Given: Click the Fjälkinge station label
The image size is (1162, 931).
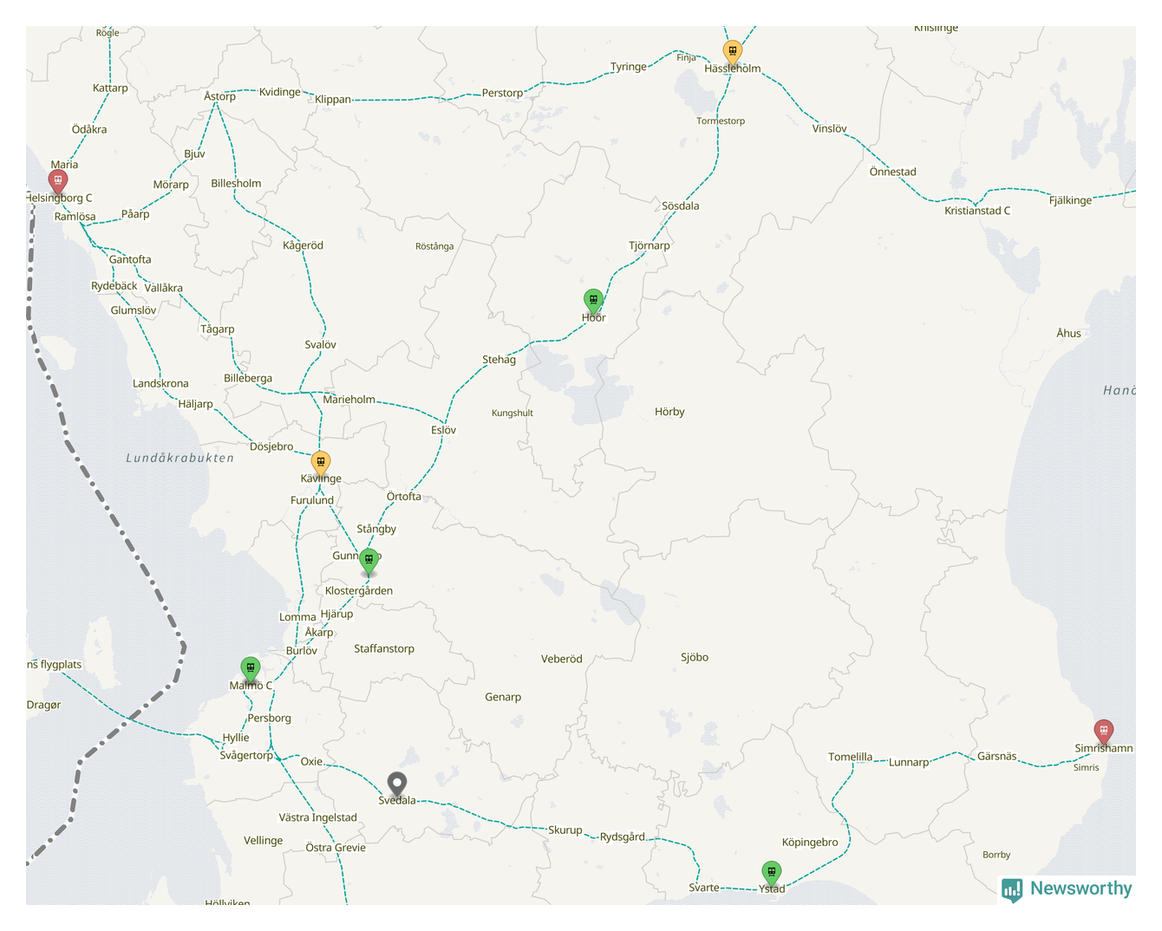Looking at the screenshot, I should (1070, 200).
